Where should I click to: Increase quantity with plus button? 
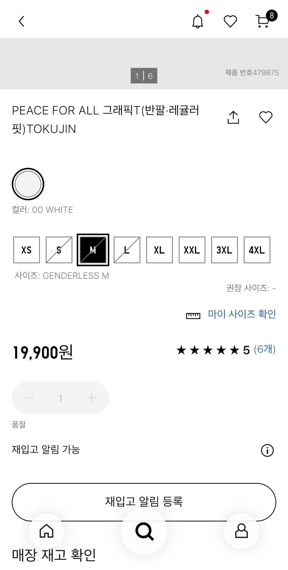[x=91, y=398]
